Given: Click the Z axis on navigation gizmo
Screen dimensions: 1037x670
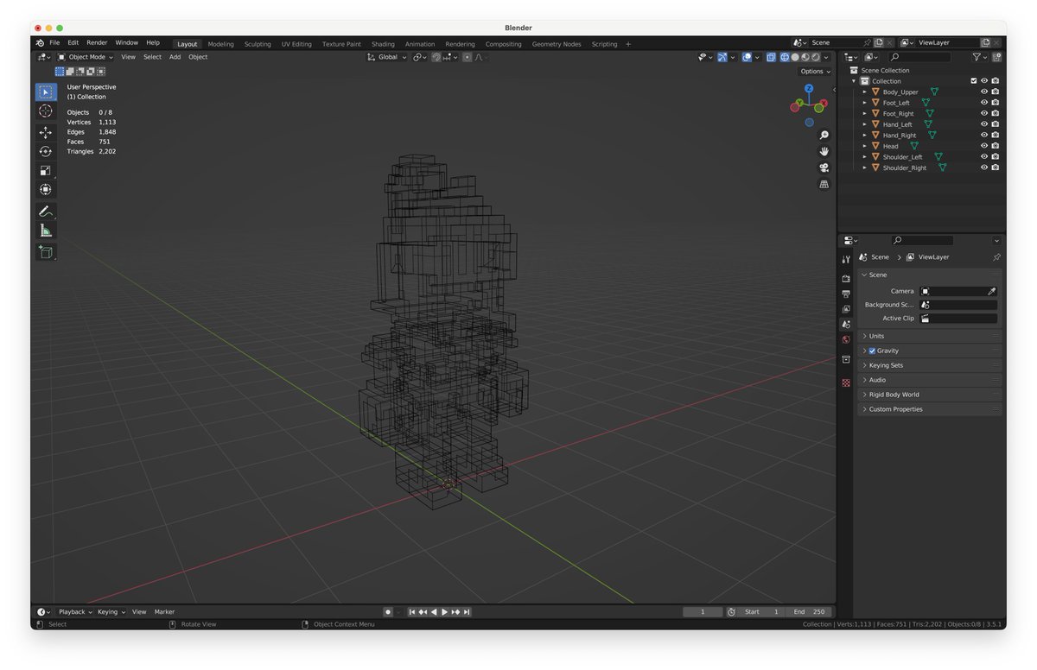Looking at the screenshot, I should pyautogui.click(x=809, y=88).
